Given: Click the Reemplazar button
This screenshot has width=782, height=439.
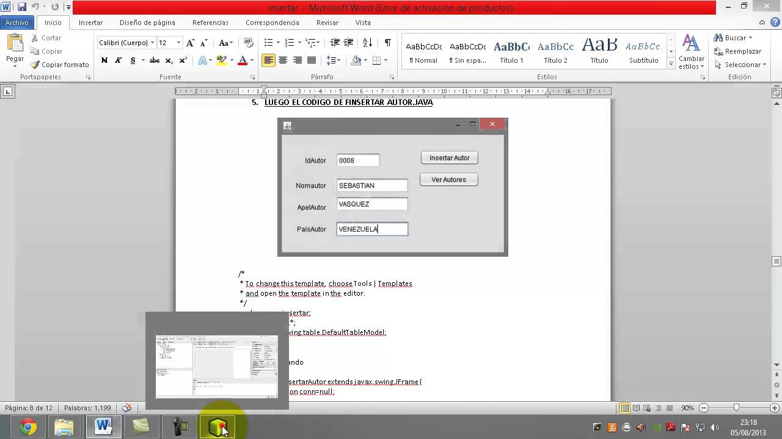Looking at the screenshot, I should tap(738, 51).
